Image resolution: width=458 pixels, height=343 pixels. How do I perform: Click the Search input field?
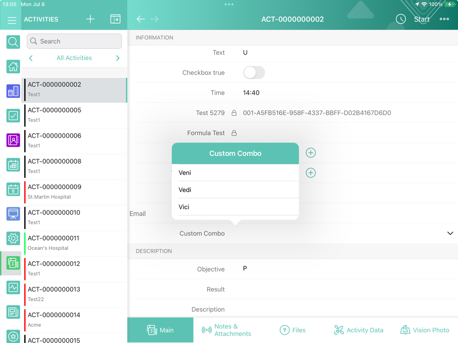pyautogui.click(x=74, y=41)
